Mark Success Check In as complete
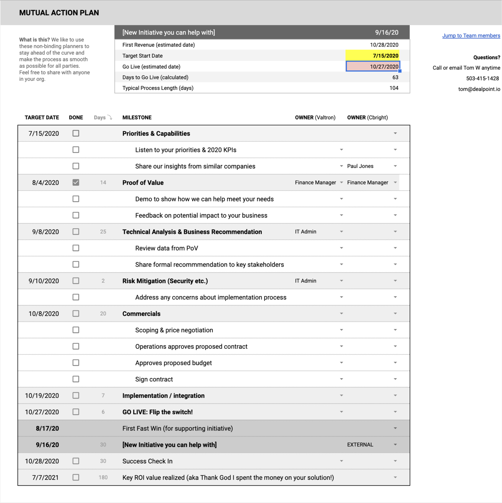The height and width of the screenshot is (503, 502). (x=76, y=461)
